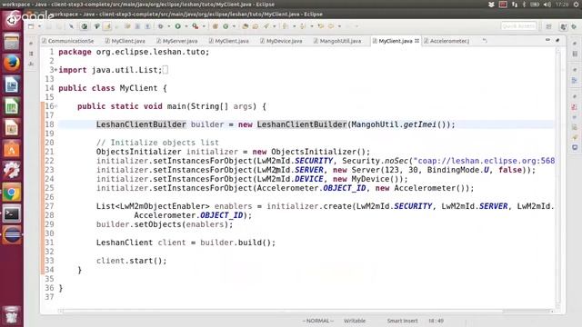The image size is (582, 327).
Task: Open Google Chrome from the launcher
Action: coord(12,193)
